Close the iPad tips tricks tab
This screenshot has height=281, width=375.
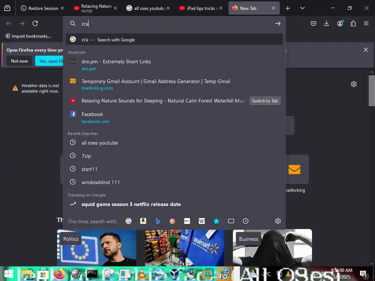(x=221, y=8)
